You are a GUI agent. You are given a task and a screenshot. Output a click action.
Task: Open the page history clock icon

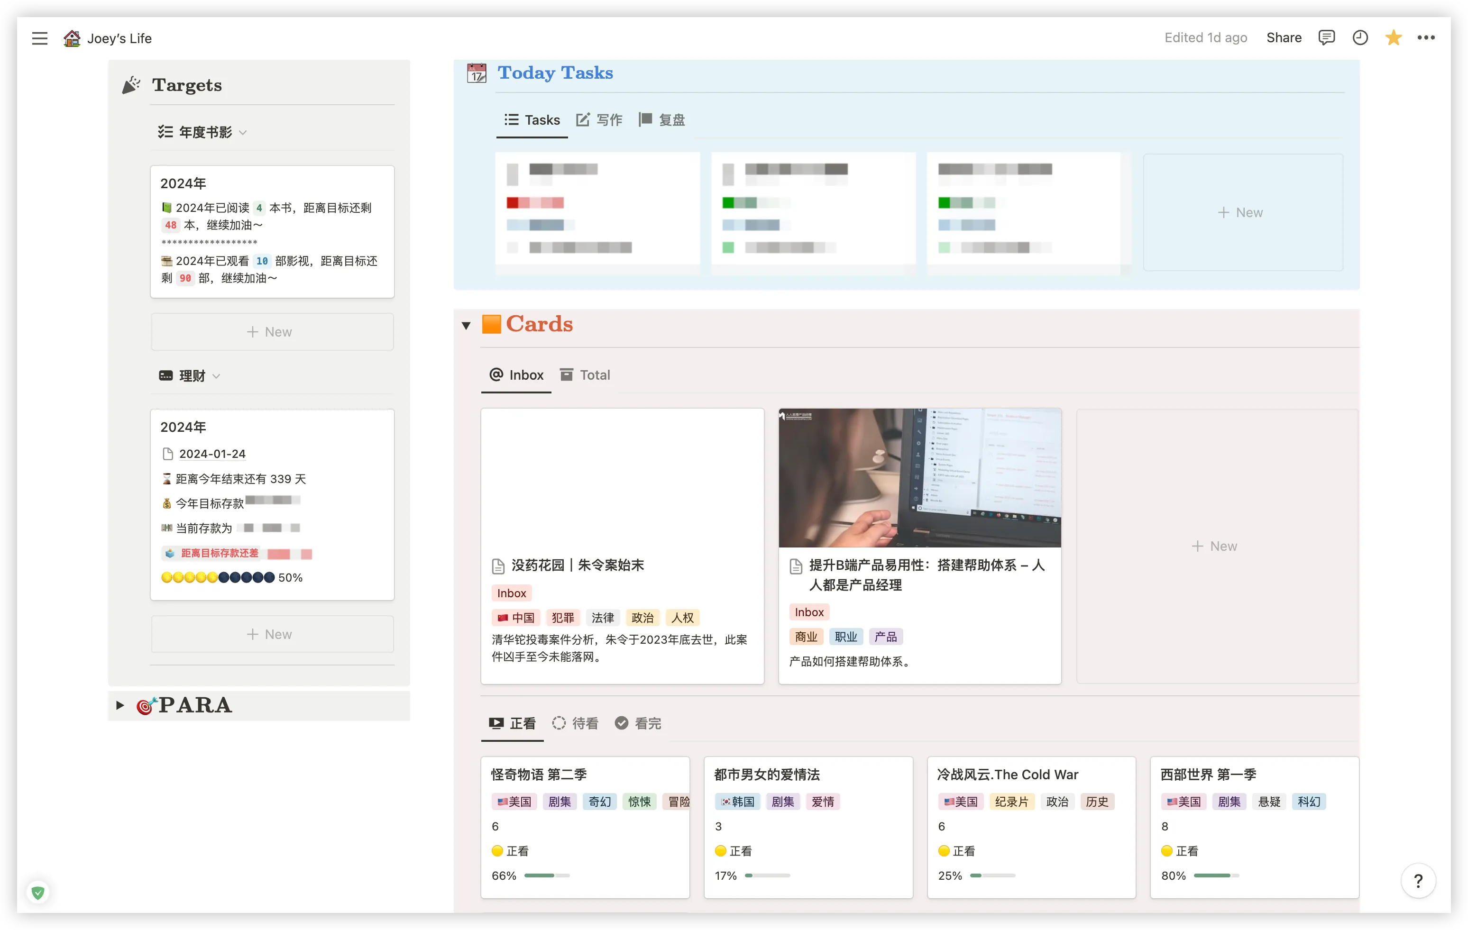point(1360,38)
